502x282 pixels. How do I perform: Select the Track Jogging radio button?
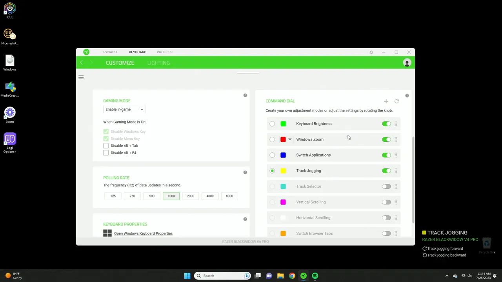272,170
